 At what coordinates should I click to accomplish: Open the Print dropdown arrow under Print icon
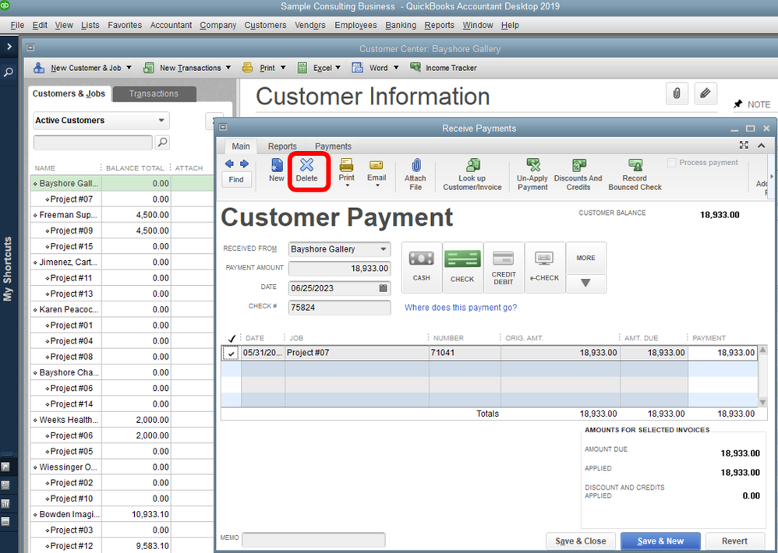(347, 186)
